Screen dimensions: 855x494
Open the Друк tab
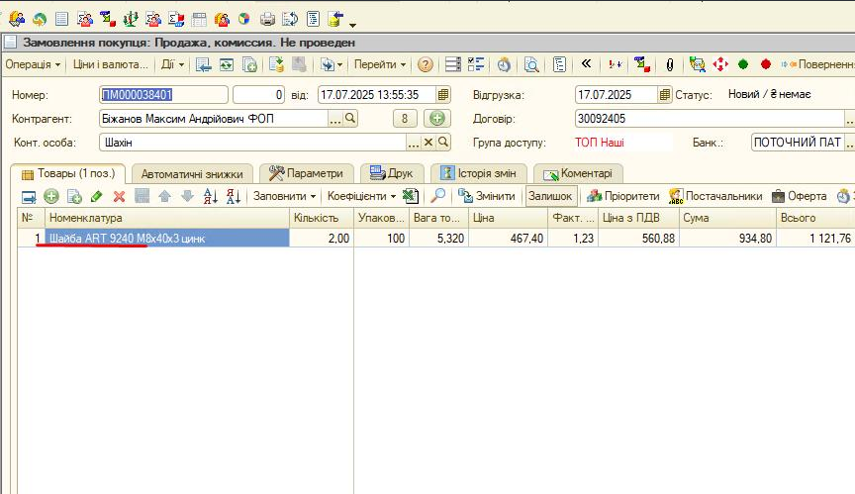392,174
